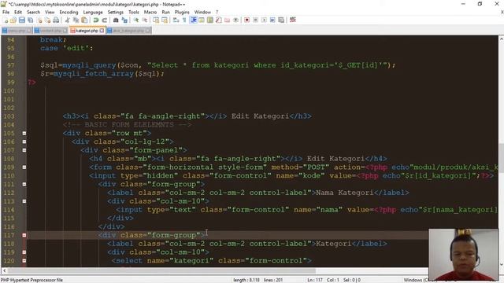Image resolution: width=504 pixels, height=283 pixels.
Task: Open the Plugins menu
Action: point(182,12)
